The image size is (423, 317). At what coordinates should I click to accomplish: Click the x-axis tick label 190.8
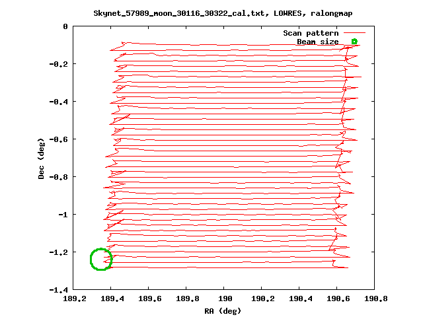376,299
